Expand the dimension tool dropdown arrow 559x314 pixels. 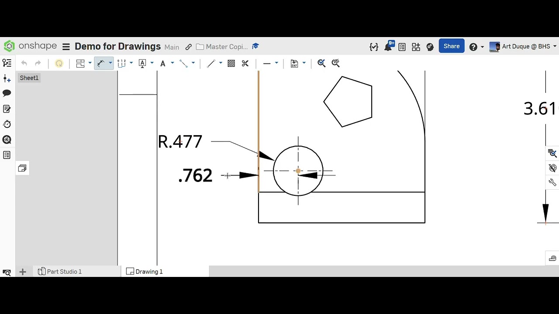point(110,63)
